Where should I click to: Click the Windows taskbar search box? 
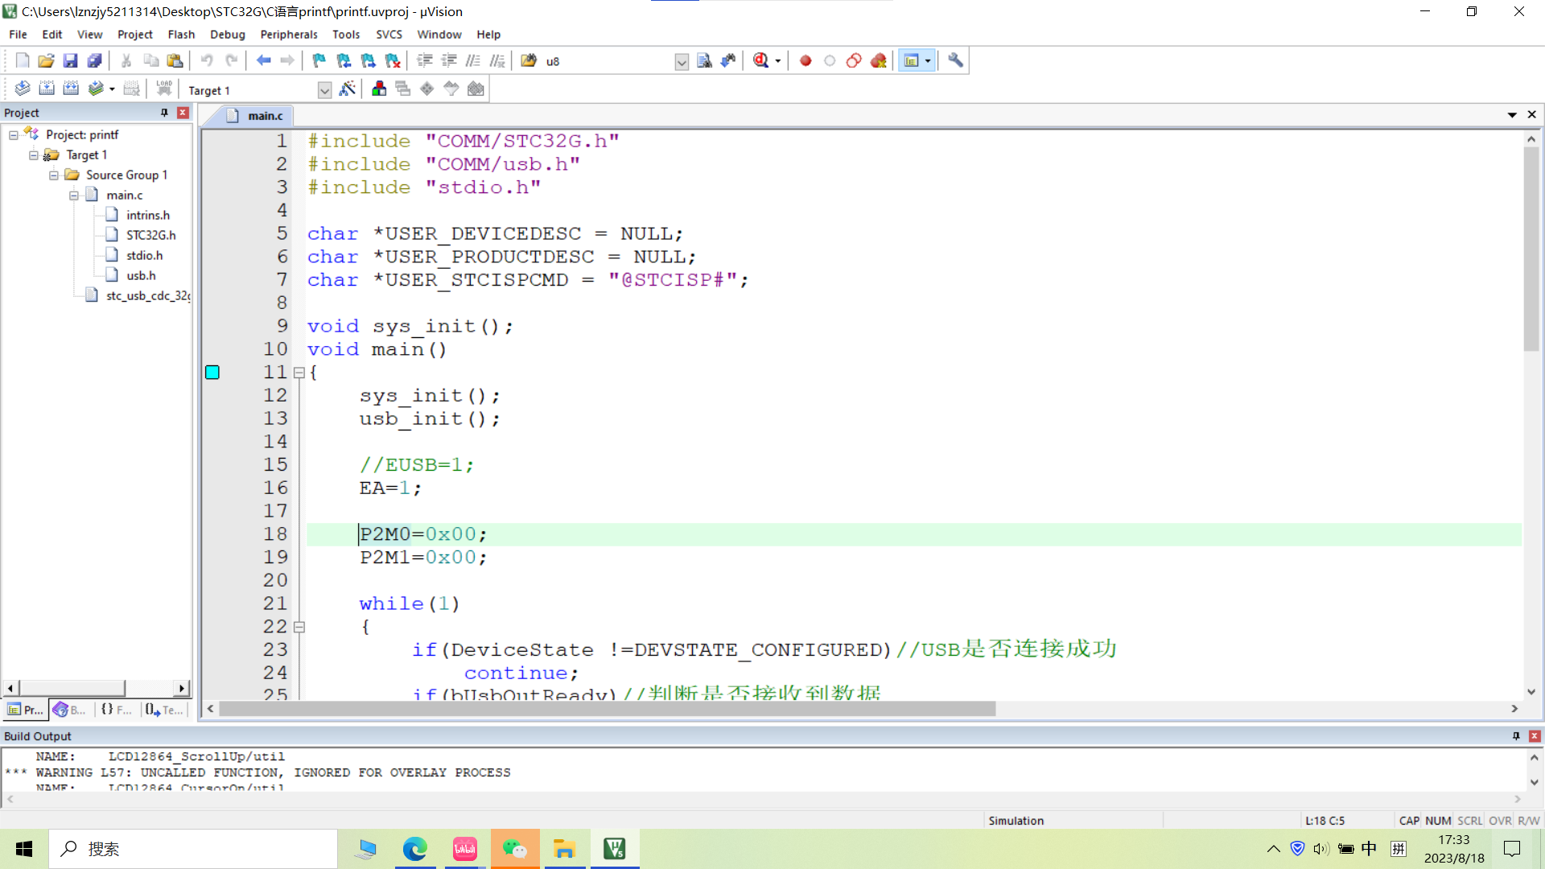tap(193, 849)
